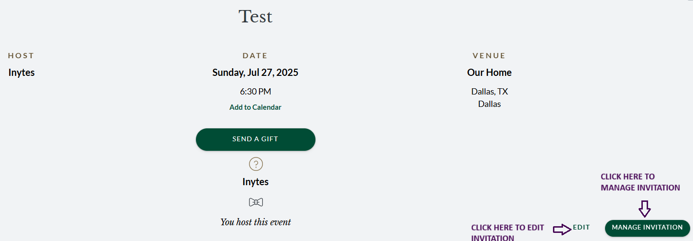693x241 pixels.
Task: Add the event via Add to Calendar
Action: tap(255, 107)
